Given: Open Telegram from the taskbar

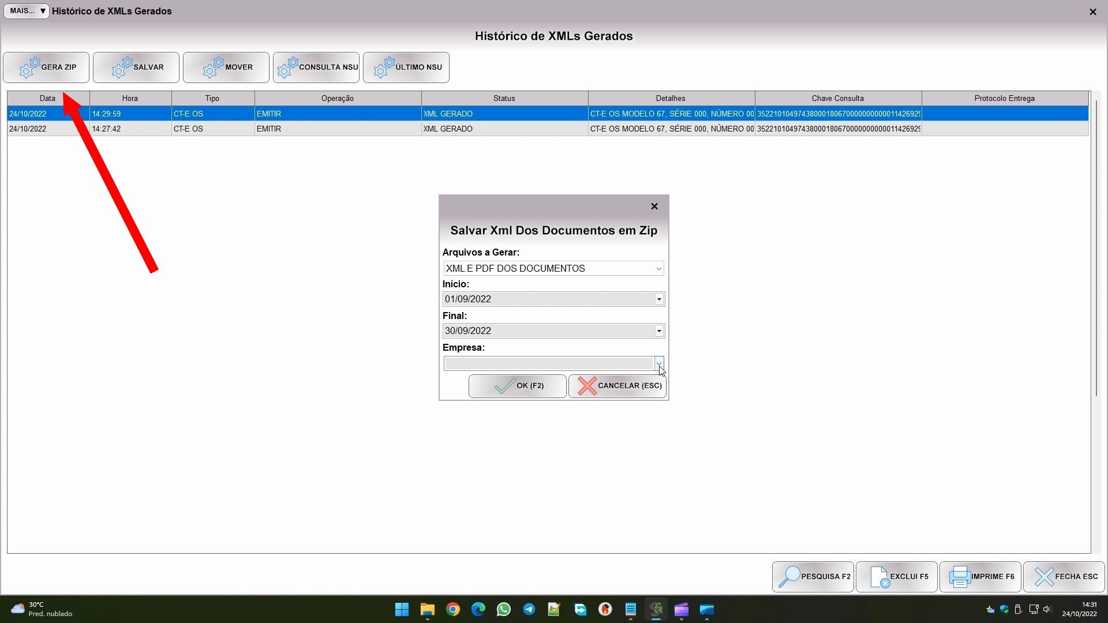Looking at the screenshot, I should pyautogui.click(x=529, y=610).
